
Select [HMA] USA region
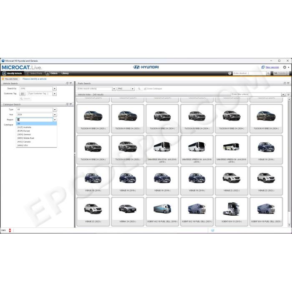(37, 145)
